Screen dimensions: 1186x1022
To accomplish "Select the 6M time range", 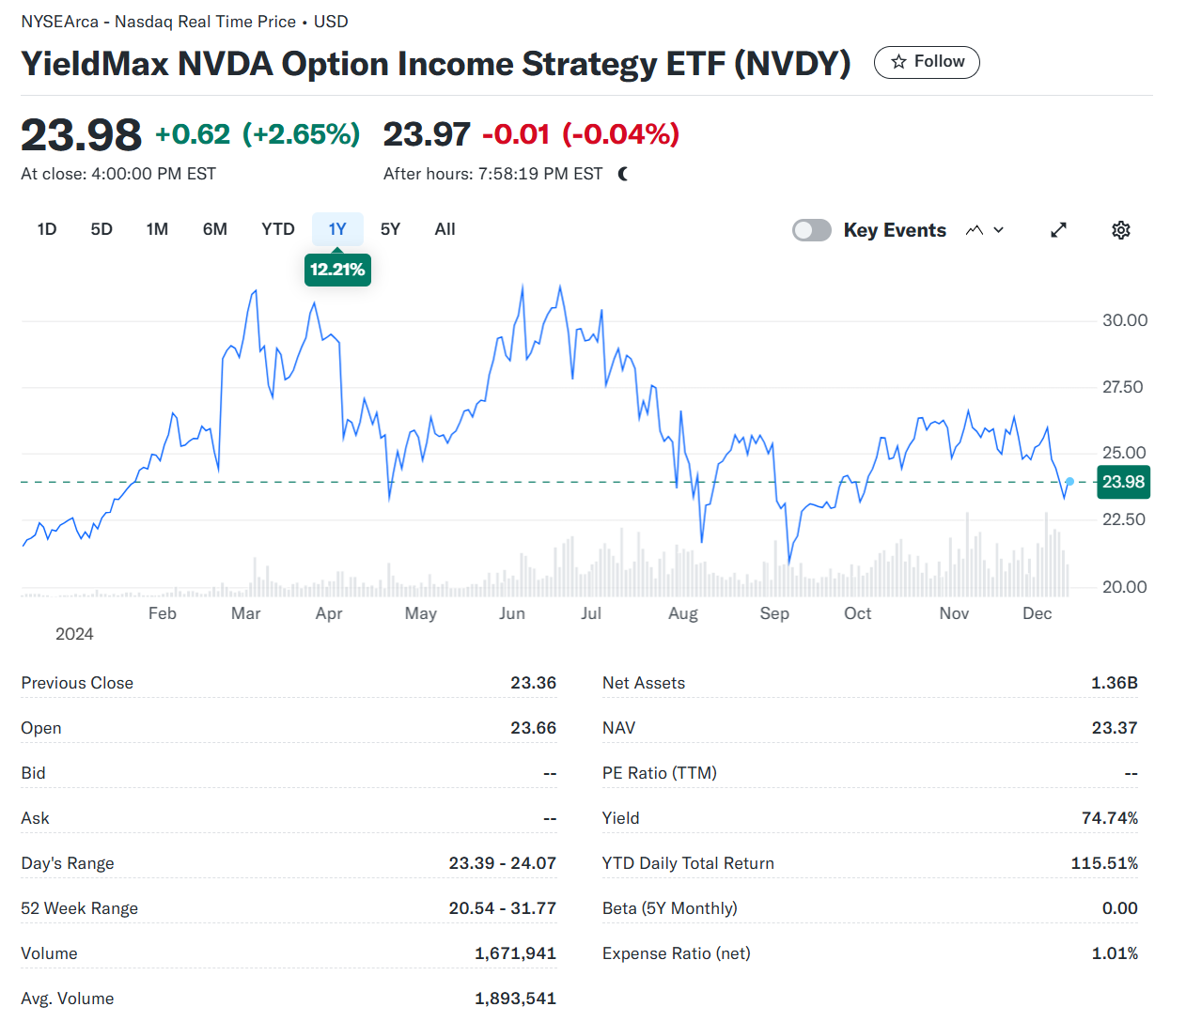I will [215, 229].
